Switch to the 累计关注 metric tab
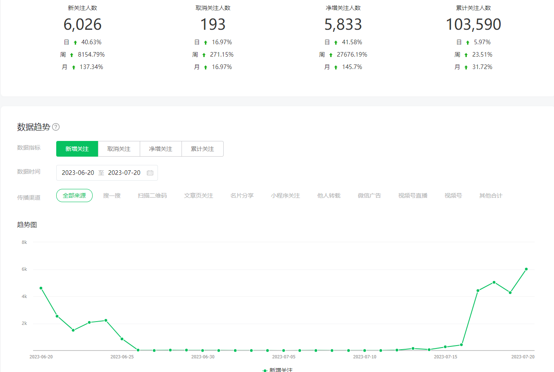Viewport: 554px width, 372px height. 203,149
